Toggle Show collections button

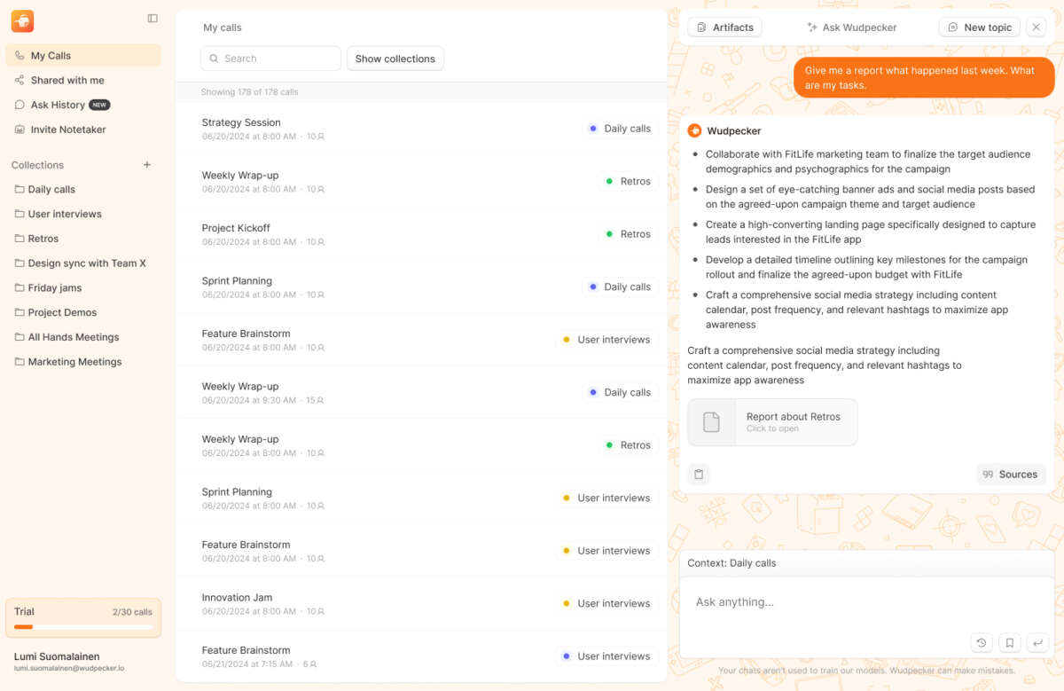395,59
